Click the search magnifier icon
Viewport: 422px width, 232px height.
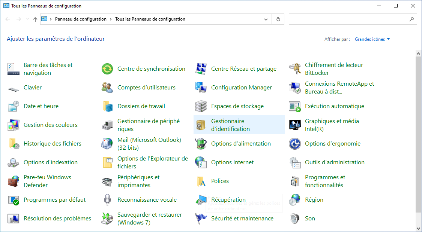(411, 19)
